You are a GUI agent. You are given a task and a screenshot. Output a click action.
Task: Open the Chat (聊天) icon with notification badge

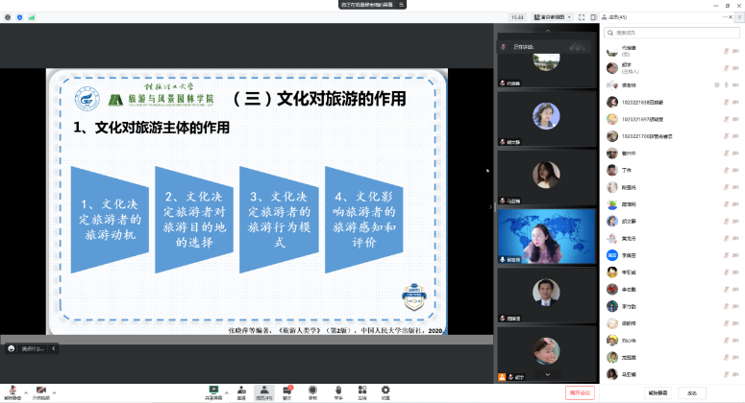pyautogui.click(x=286, y=391)
